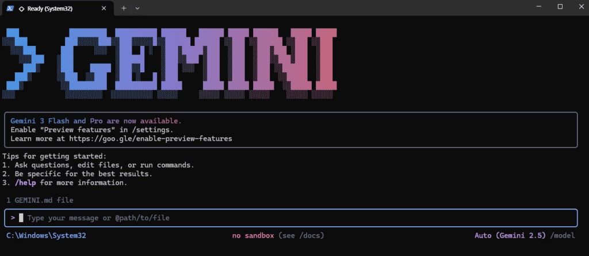This screenshot has height=256, width=589.
Task: Click tip "1. Ask questions, edit files, or run commands."
Action: [98, 165]
